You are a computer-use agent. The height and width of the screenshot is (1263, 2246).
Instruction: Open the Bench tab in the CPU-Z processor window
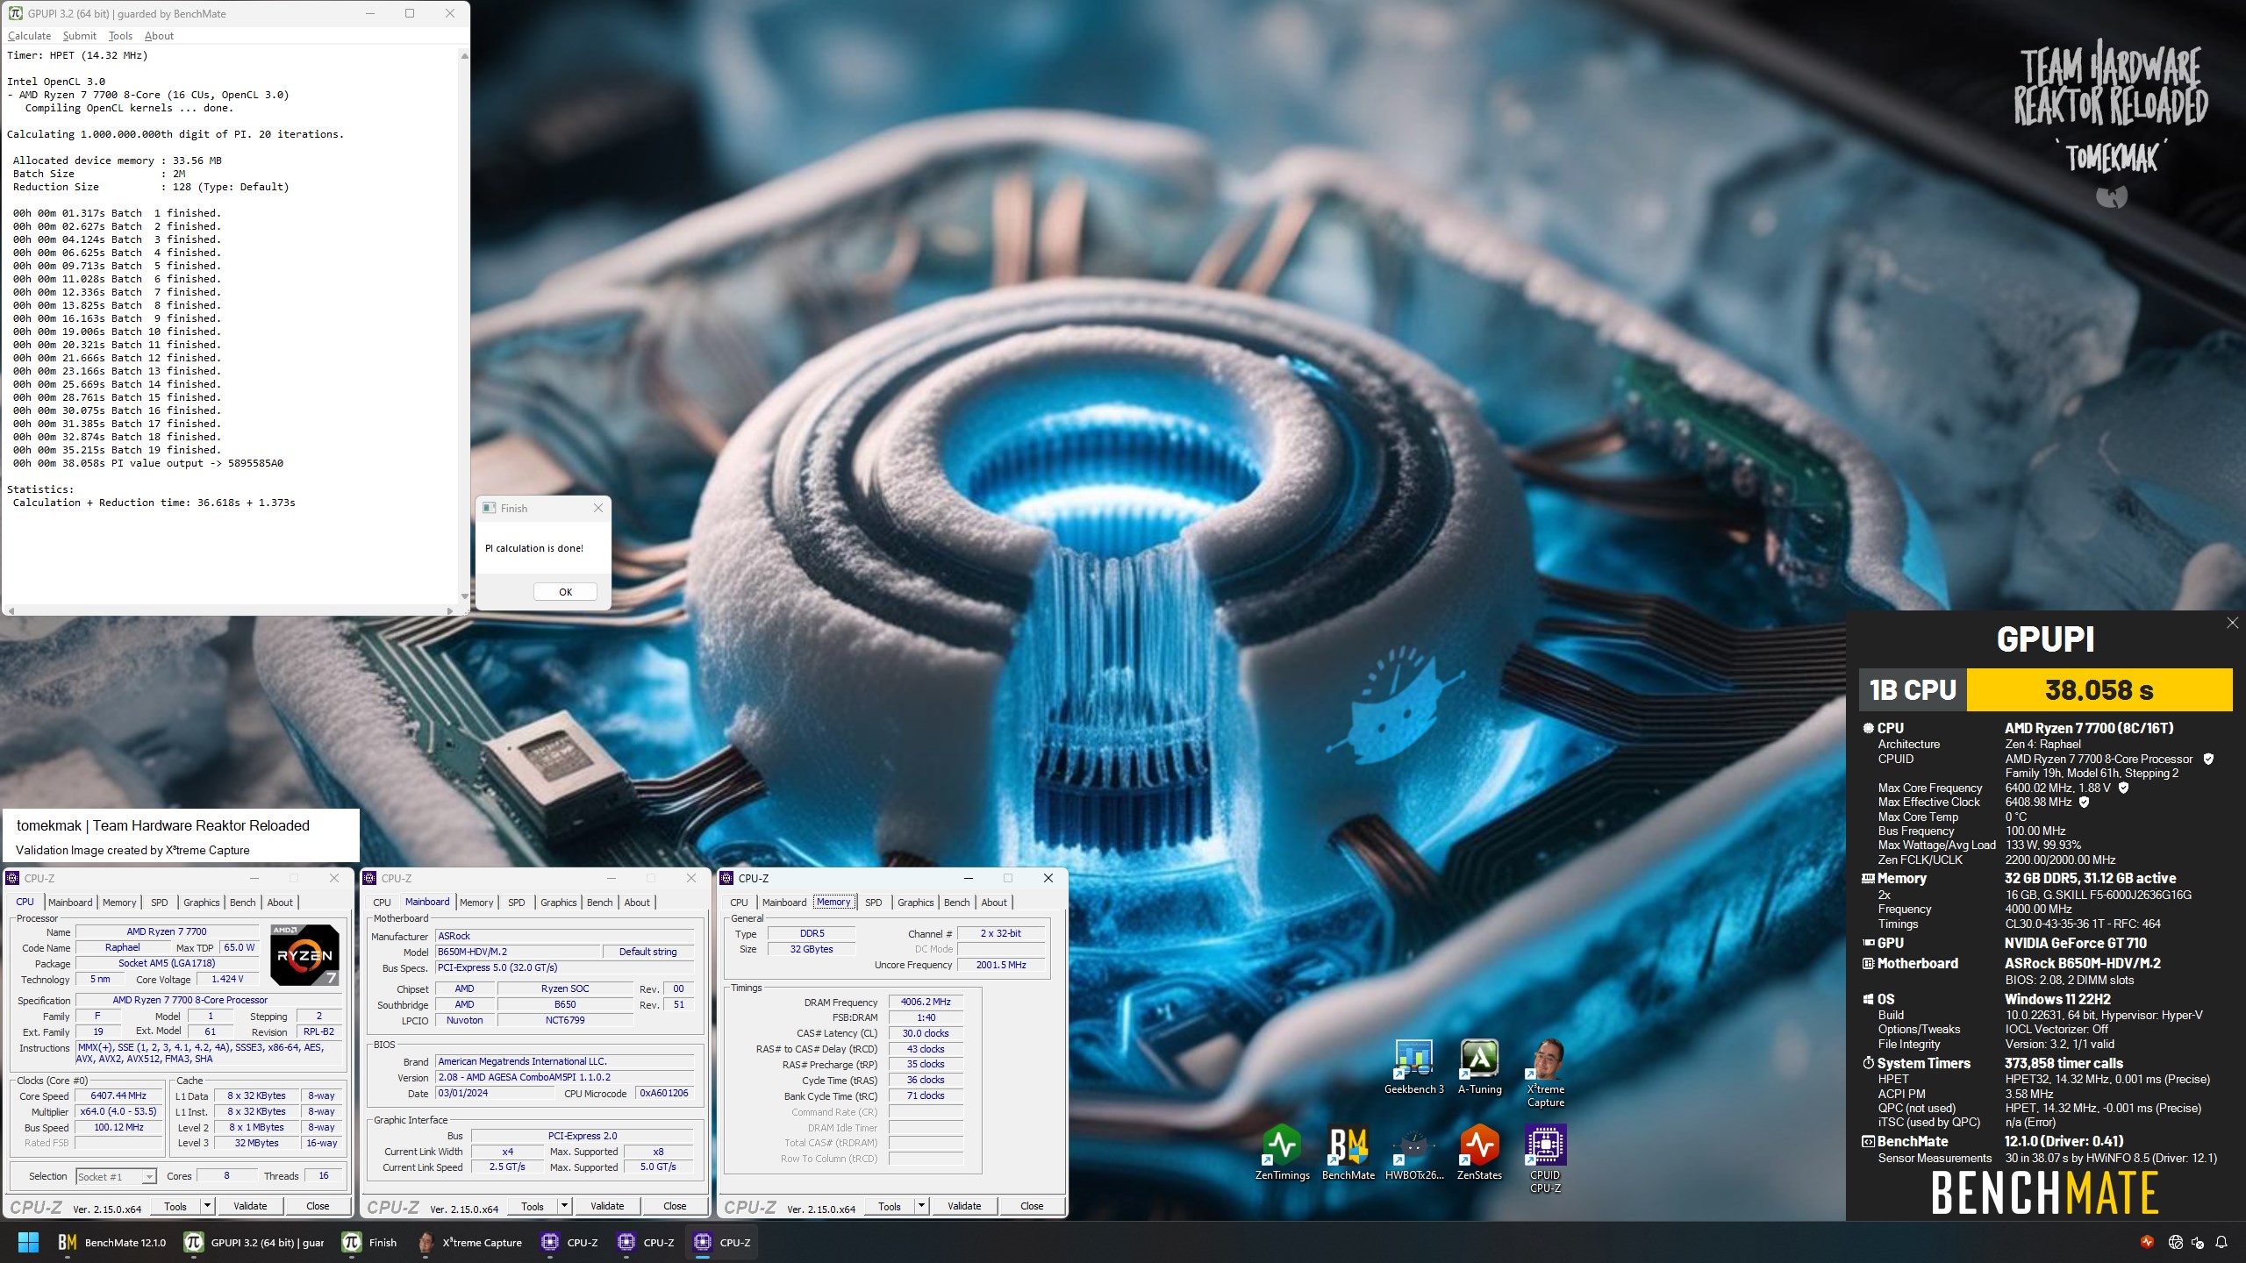click(243, 903)
